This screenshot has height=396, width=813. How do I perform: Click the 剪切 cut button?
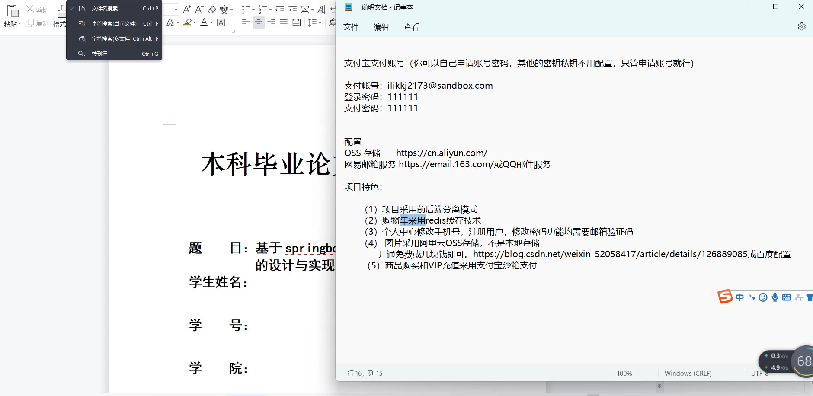pos(37,10)
